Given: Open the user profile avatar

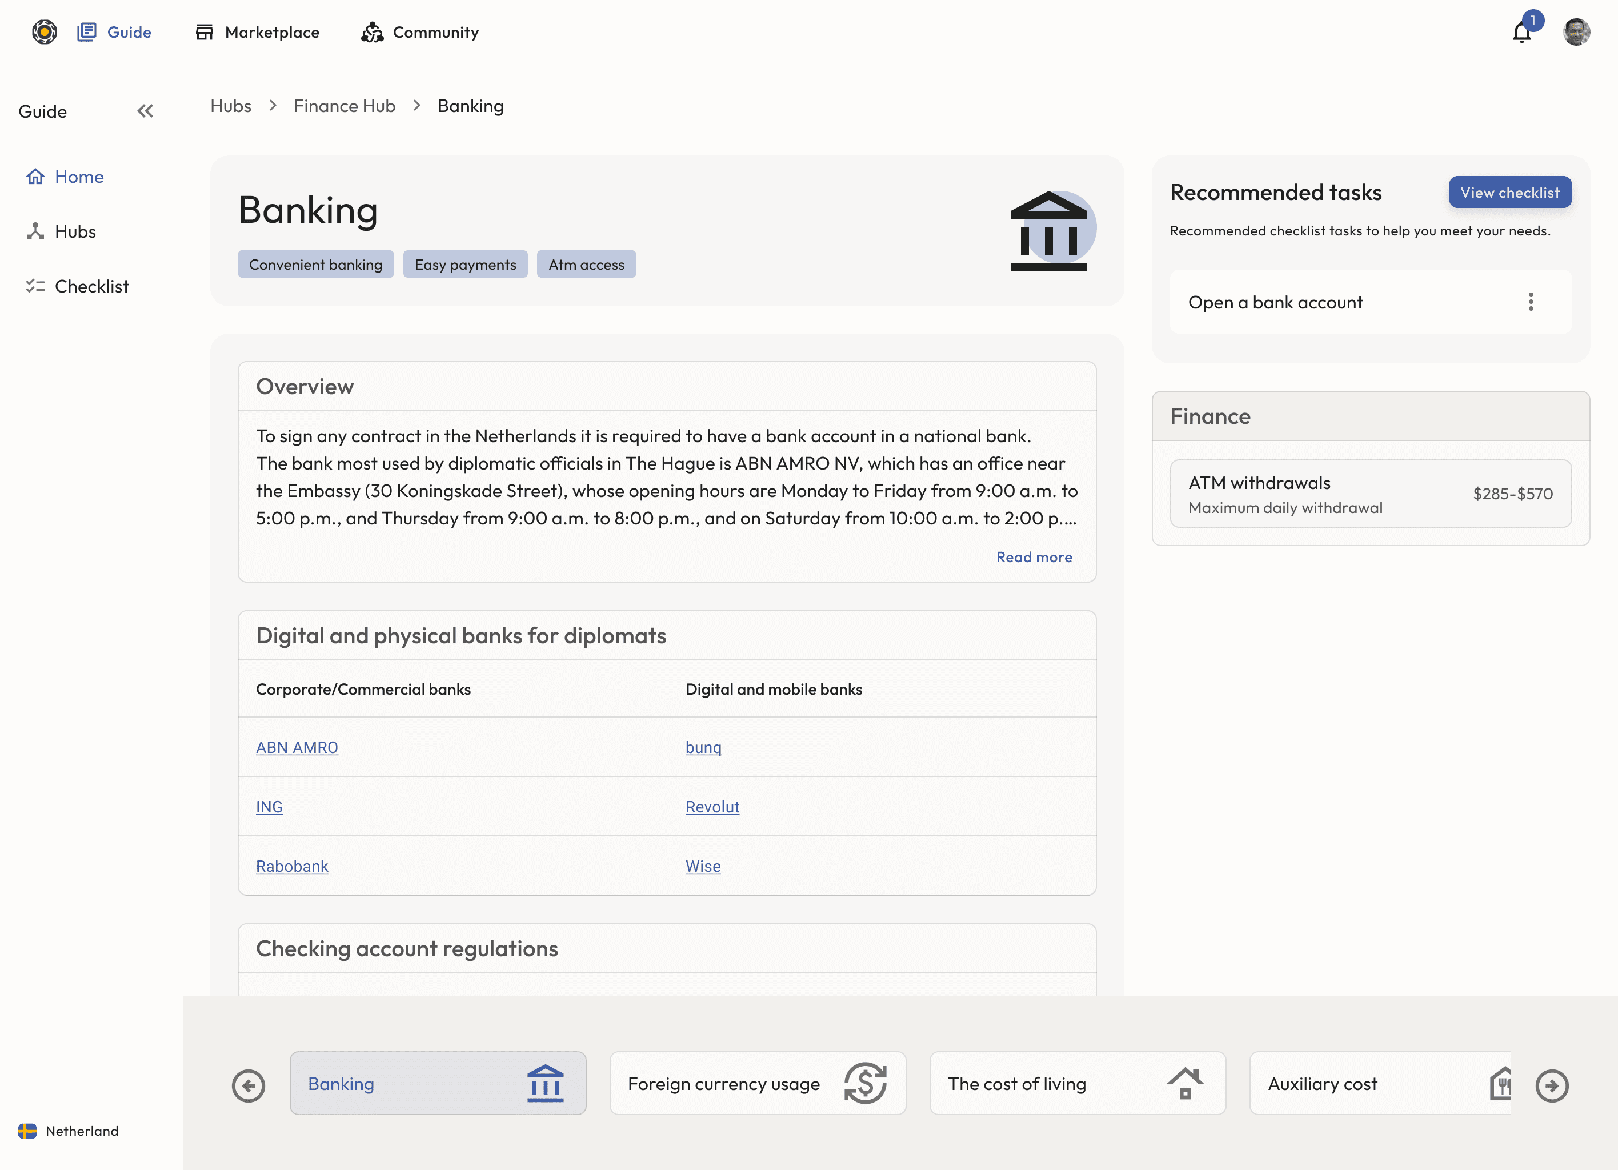Looking at the screenshot, I should tap(1576, 33).
